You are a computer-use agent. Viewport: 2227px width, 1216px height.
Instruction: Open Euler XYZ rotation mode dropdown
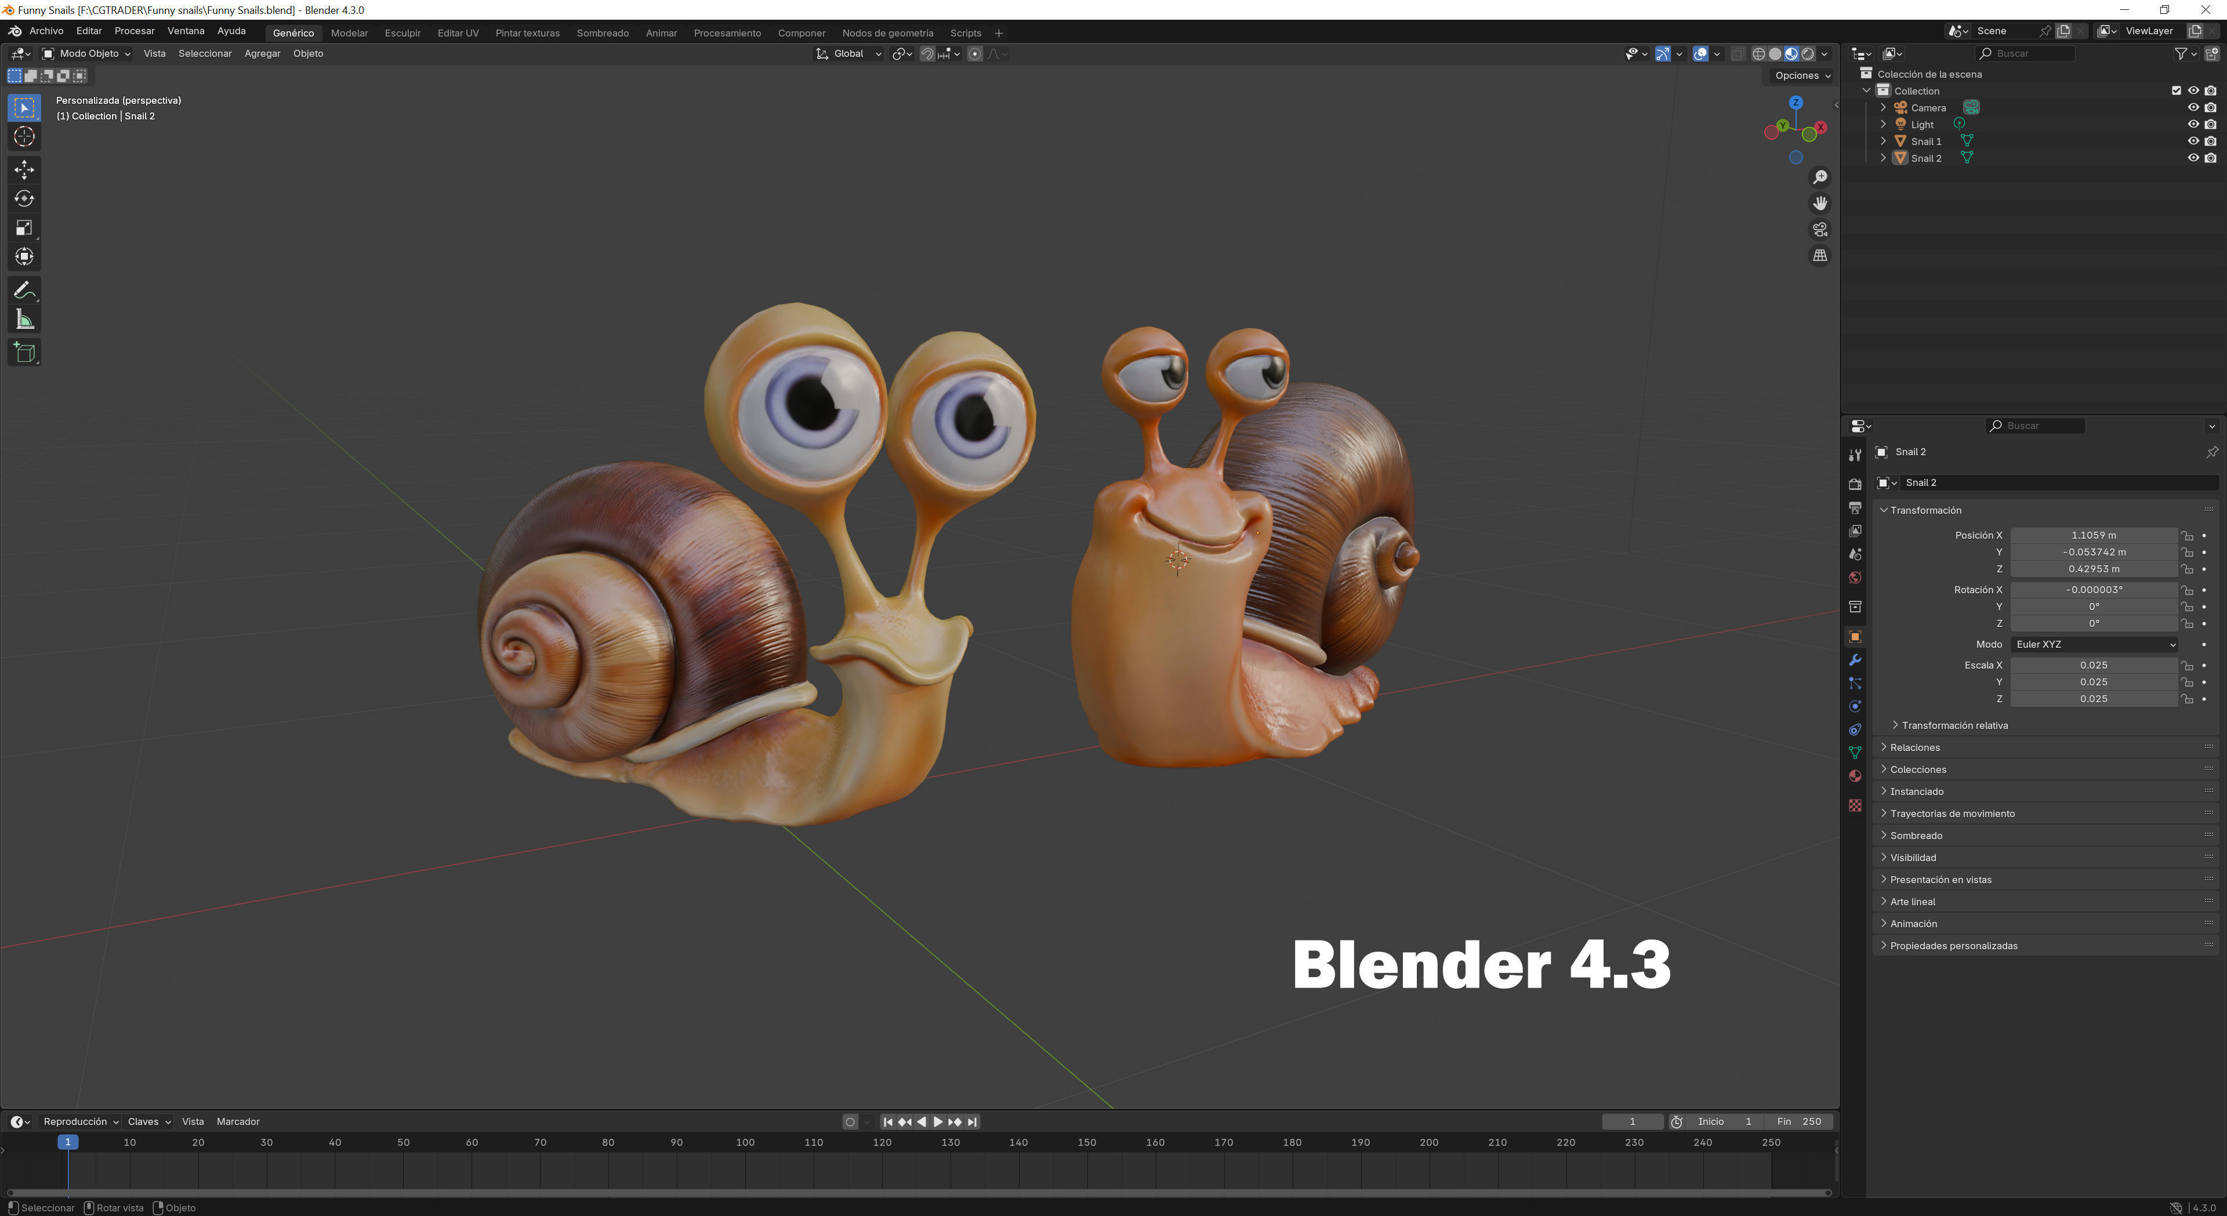(x=2094, y=645)
